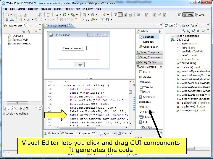Open the Help menu
The width and height of the screenshot is (213, 159).
[98, 9]
